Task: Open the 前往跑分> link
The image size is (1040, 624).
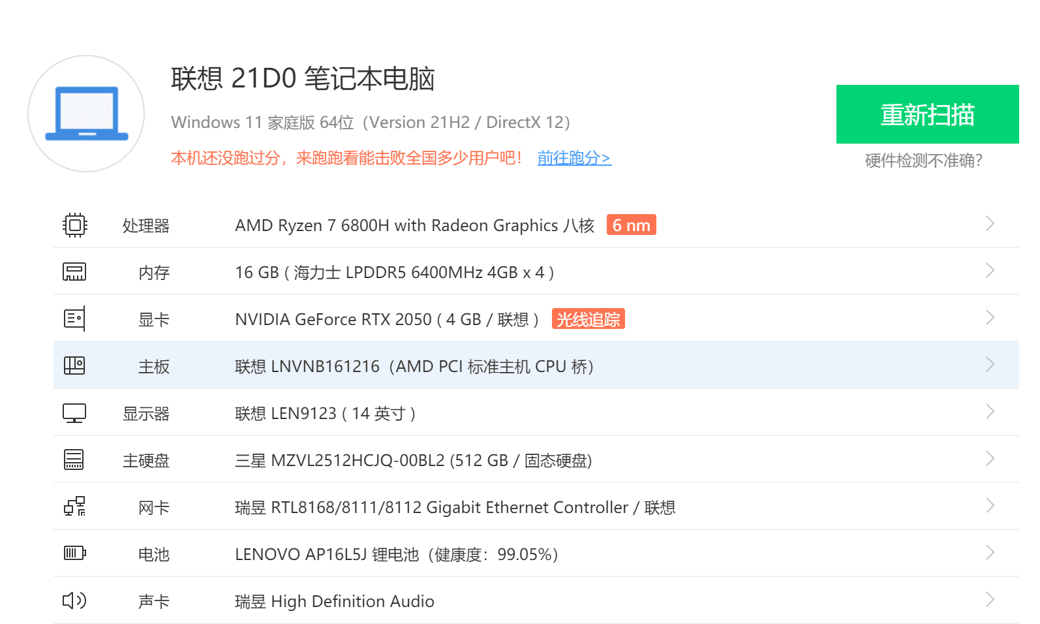Action: (574, 158)
